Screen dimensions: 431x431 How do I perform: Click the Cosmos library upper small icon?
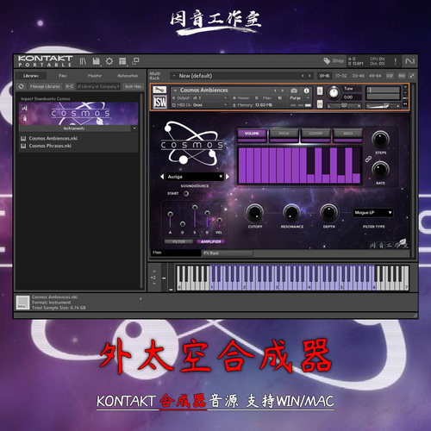(x=25, y=109)
